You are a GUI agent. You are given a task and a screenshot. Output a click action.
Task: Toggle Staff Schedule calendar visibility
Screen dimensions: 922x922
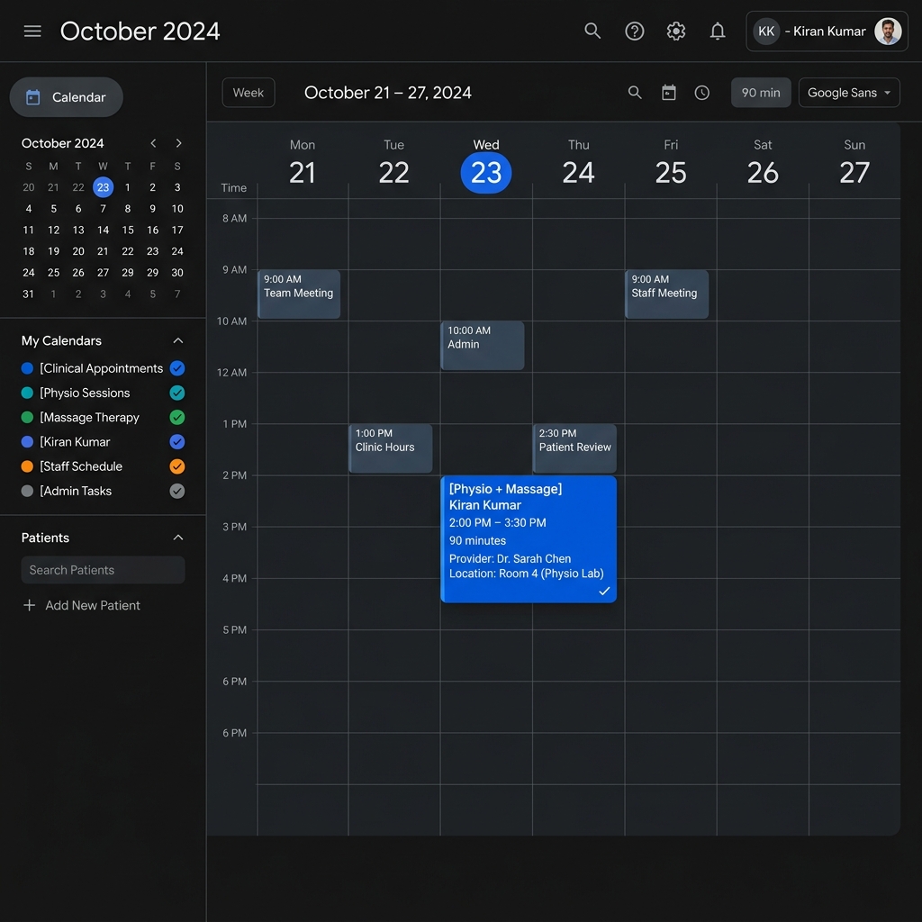tap(177, 466)
